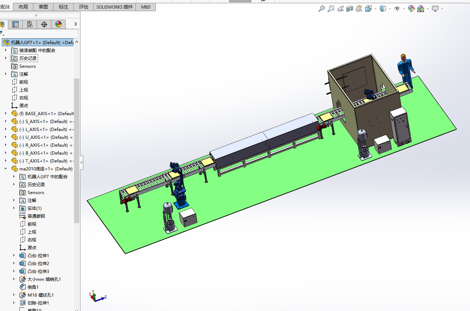The image size is (470, 311).
Task: Click the View Settings monitor icon
Action: click(x=435, y=9)
